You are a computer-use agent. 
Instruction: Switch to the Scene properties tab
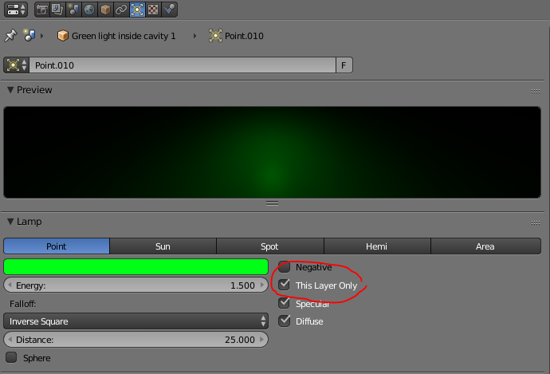point(73,10)
